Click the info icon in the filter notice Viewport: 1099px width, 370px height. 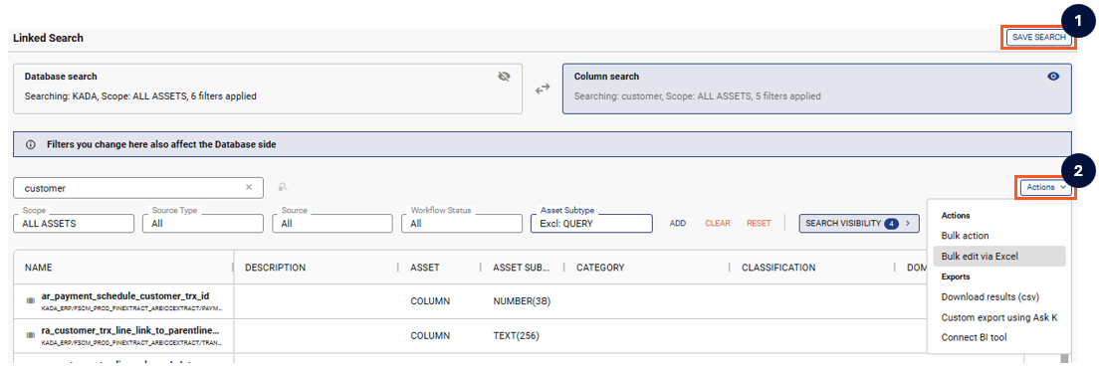coord(31,145)
